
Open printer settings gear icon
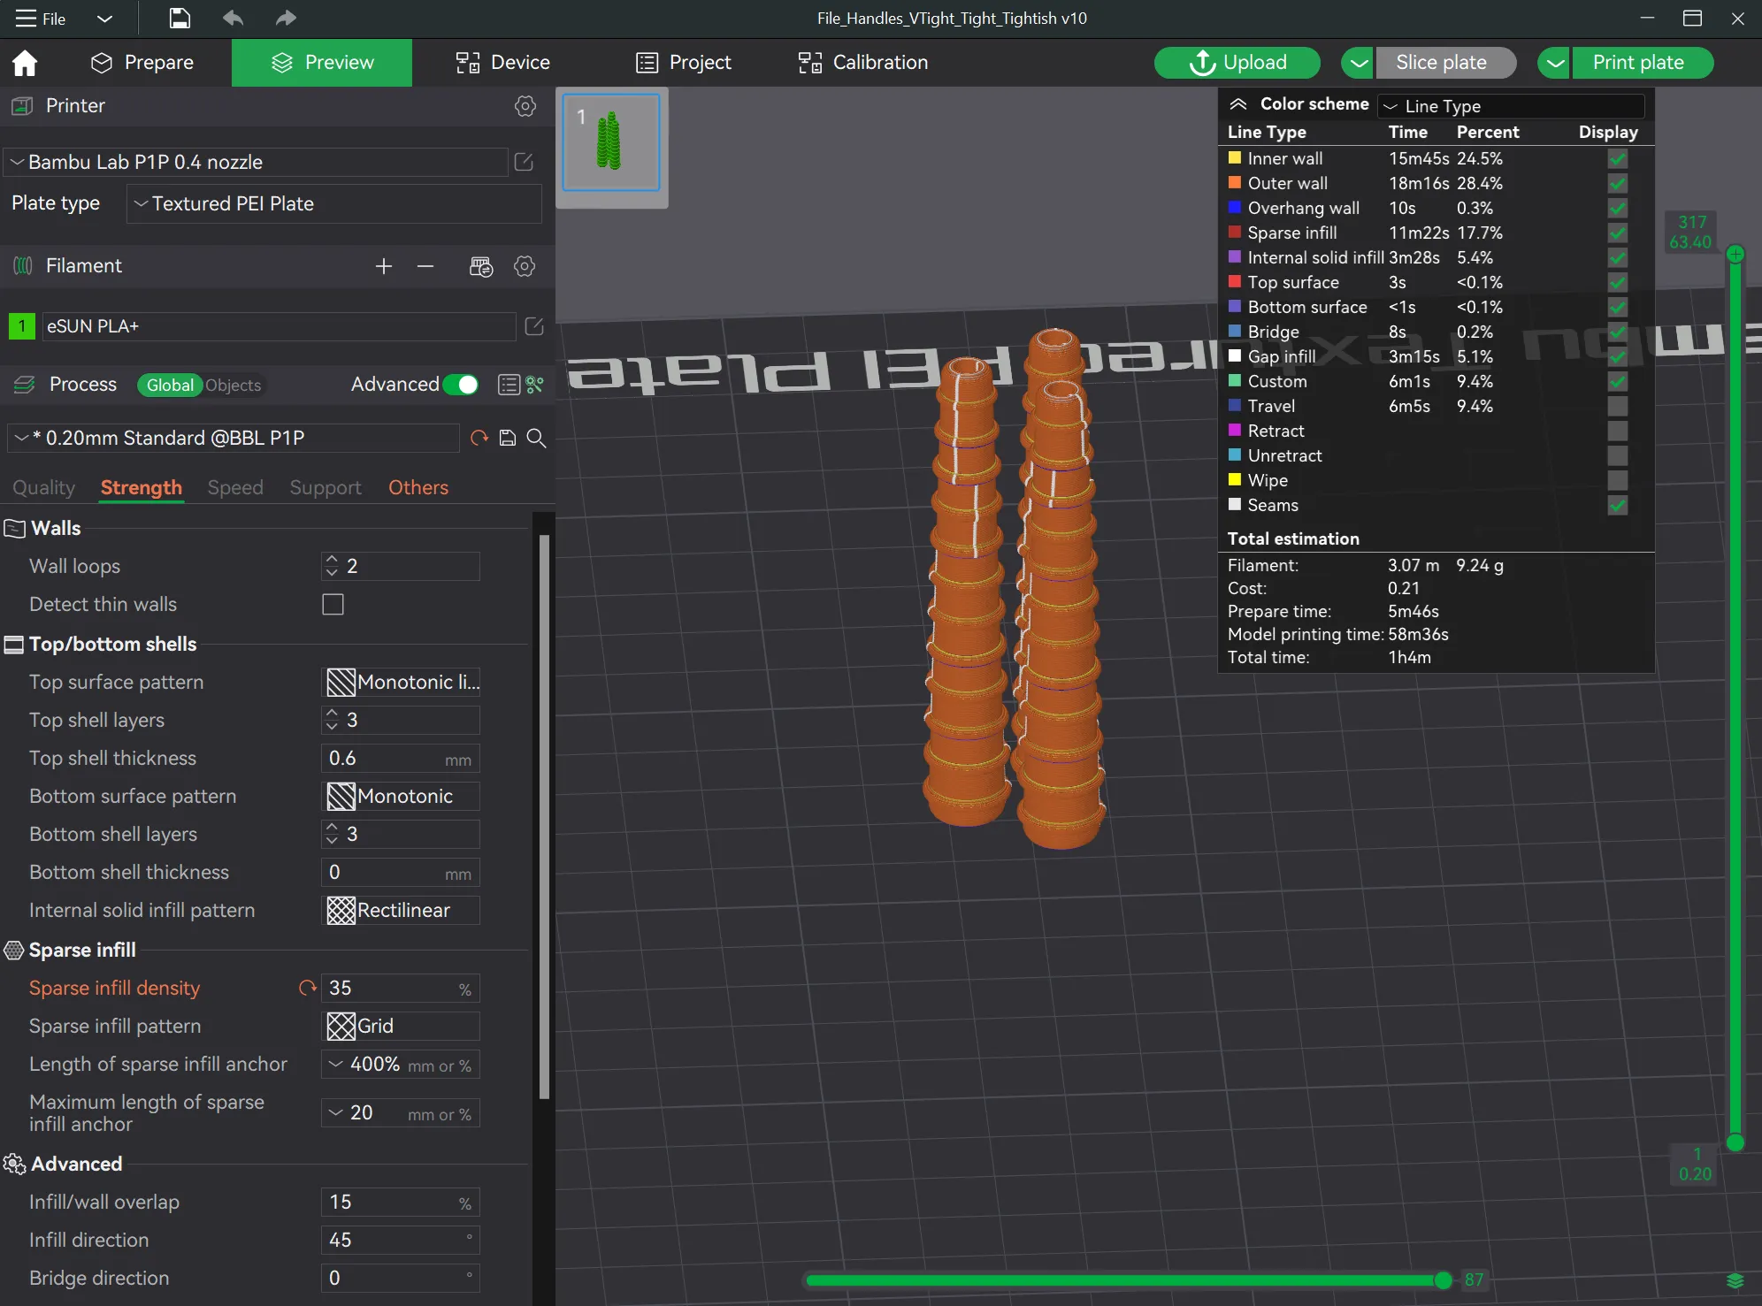525,106
